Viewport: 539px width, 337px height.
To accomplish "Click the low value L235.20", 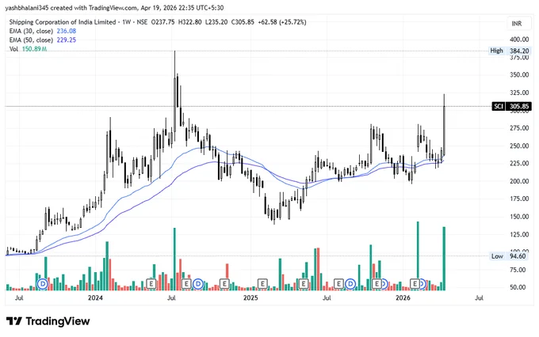I will [x=216, y=22].
